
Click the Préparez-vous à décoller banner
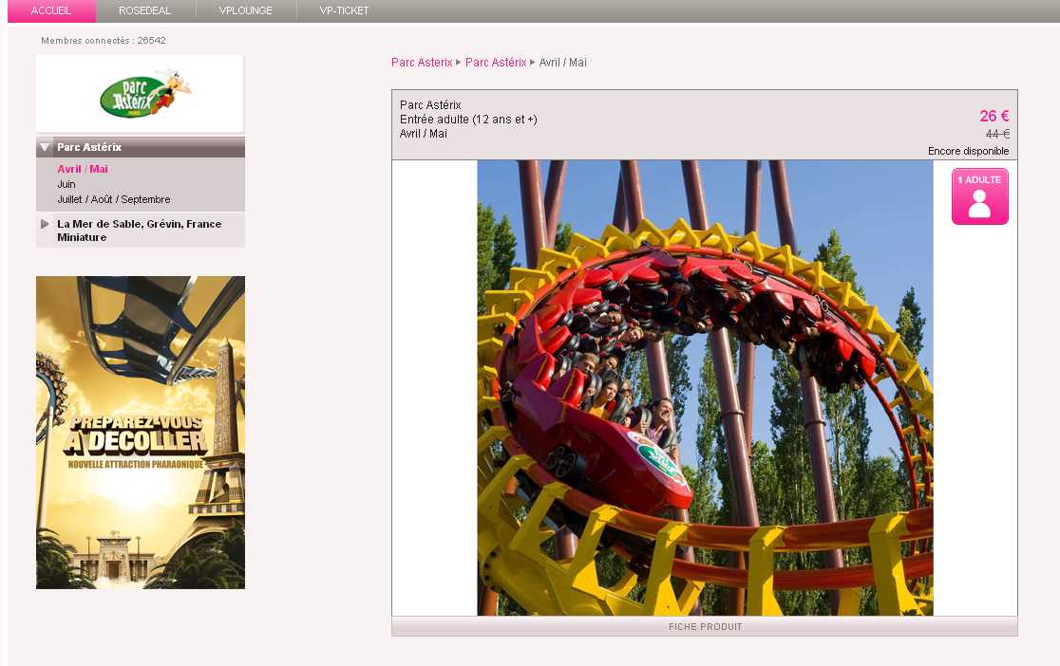tap(141, 433)
